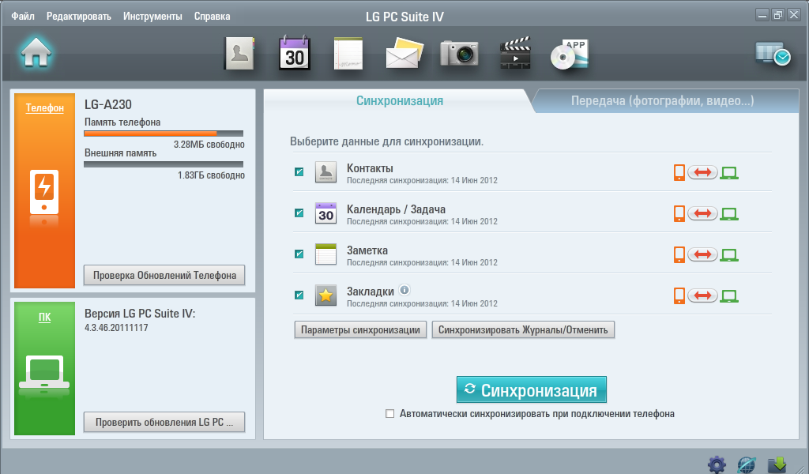Click the Contacts row list icon
Screen dimensions: 809x474
[x=325, y=171]
